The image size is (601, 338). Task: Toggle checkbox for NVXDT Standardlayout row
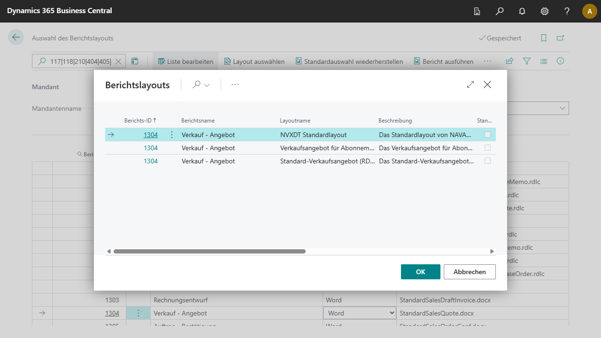tap(488, 135)
